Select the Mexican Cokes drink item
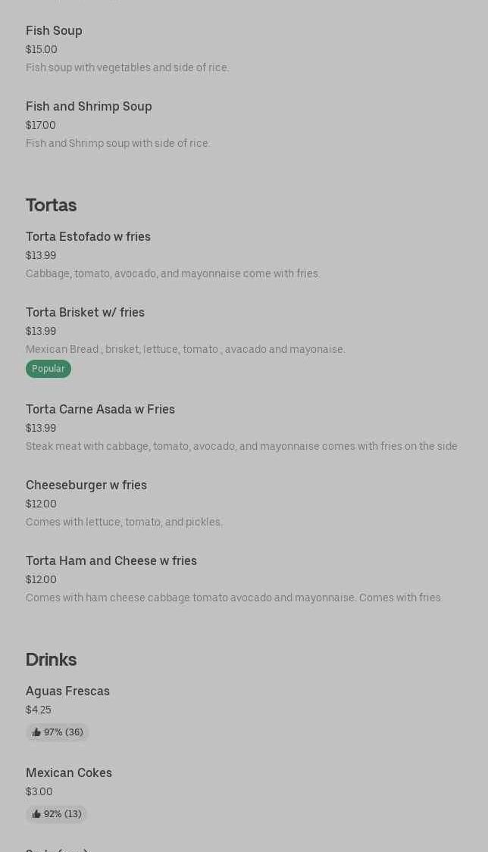 pyautogui.click(x=69, y=772)
